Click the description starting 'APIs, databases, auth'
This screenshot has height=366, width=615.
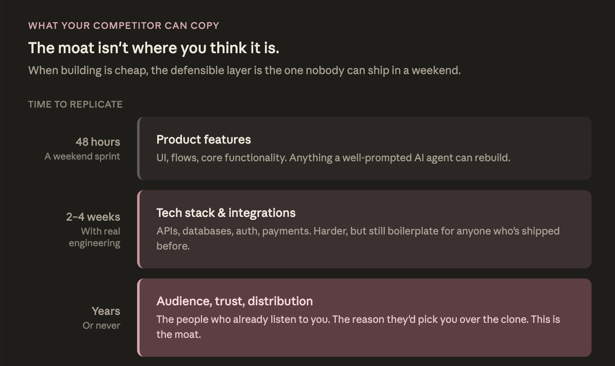coord(358,238)
